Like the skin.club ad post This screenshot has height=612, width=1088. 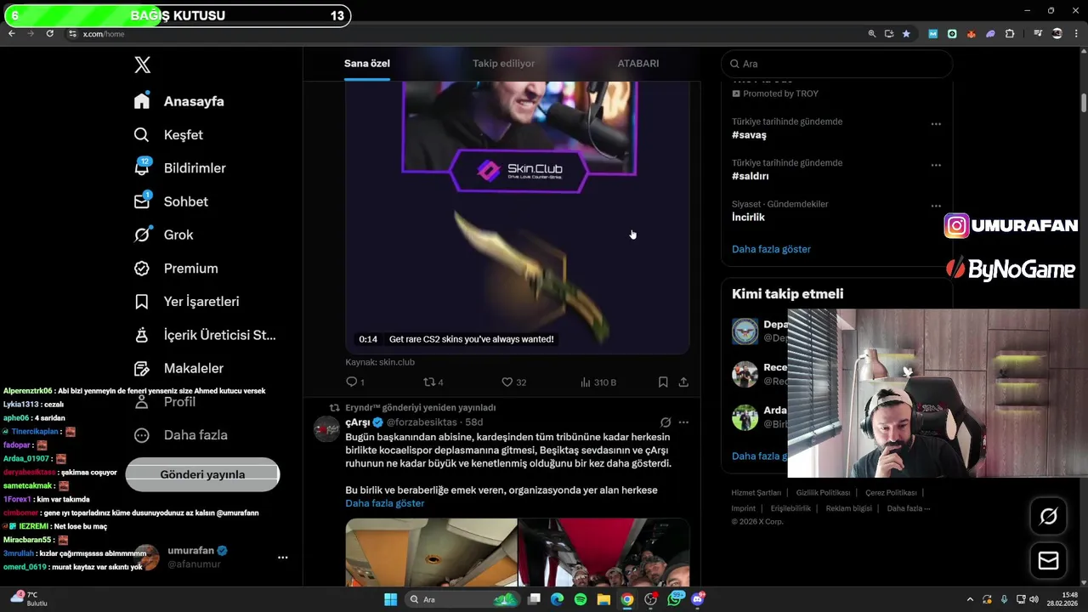coord(513,382)
